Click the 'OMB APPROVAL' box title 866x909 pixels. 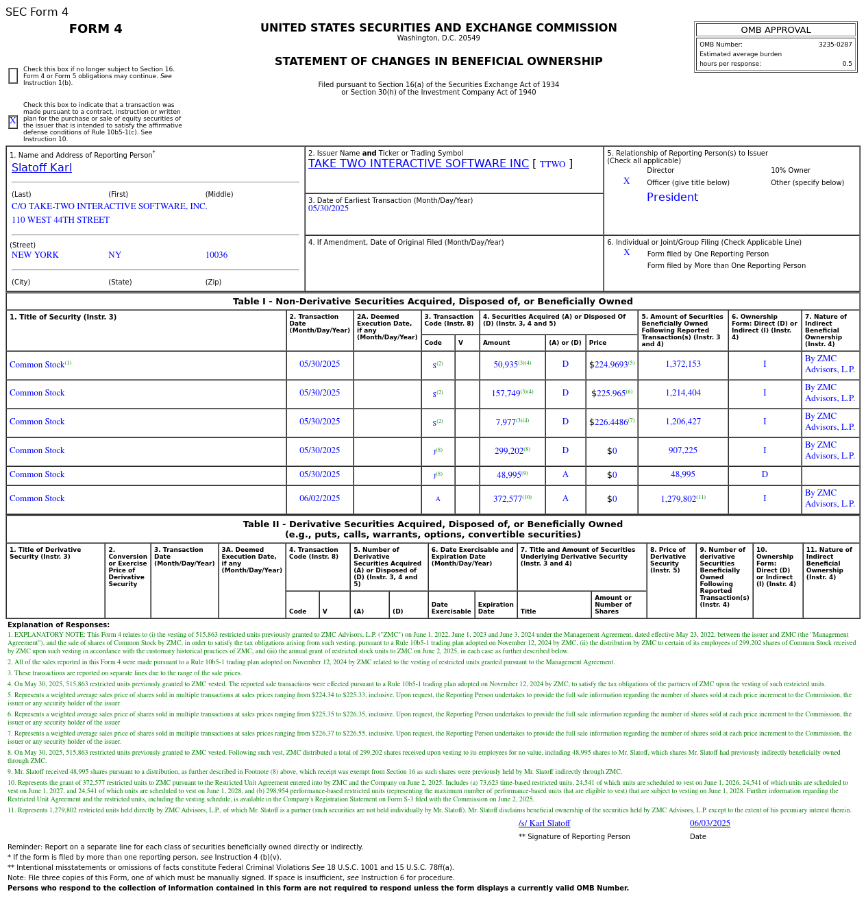click(x=776, y=30)
